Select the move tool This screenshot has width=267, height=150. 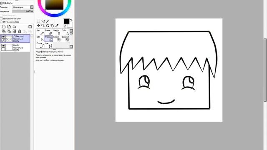pos(38,25)
